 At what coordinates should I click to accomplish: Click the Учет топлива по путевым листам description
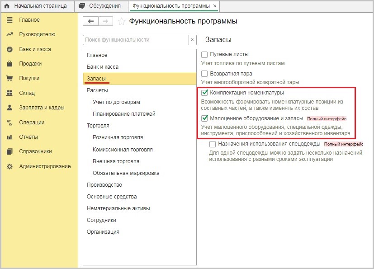243,63
